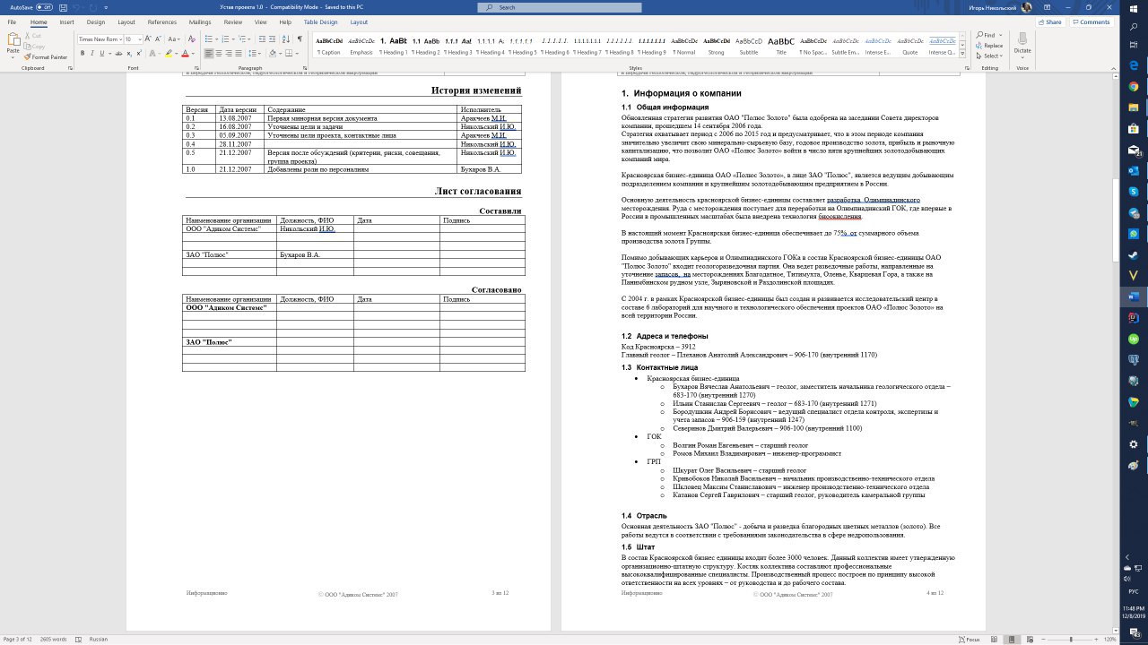The height and width of the screenshot is (645, 1148).
Task: Click the Save icon in title bar
Action: [x=64, y=7]
